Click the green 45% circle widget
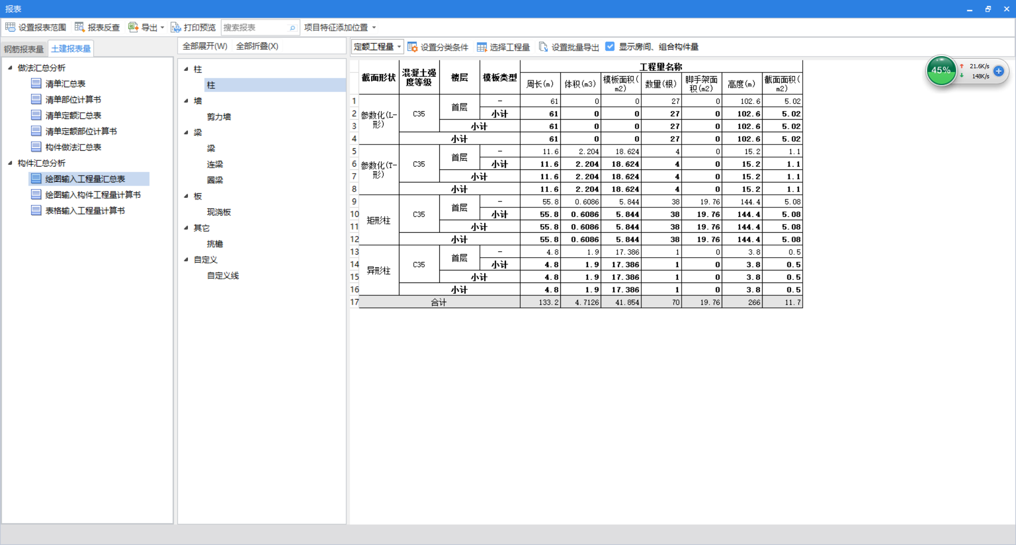 click(941, 70)
